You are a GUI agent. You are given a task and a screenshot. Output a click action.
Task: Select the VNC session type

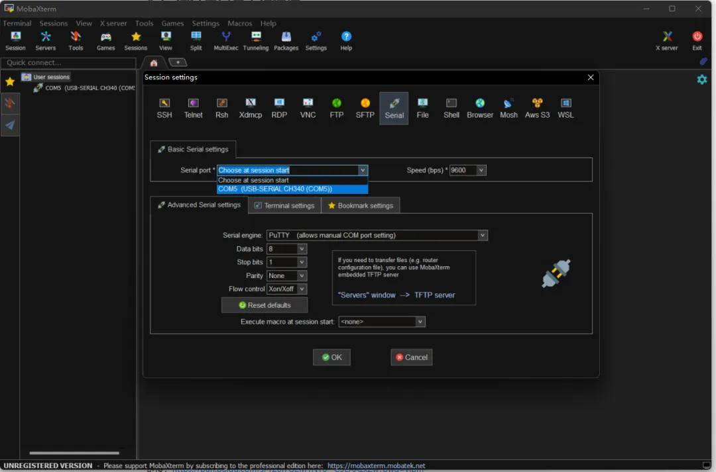click(308, 108)
